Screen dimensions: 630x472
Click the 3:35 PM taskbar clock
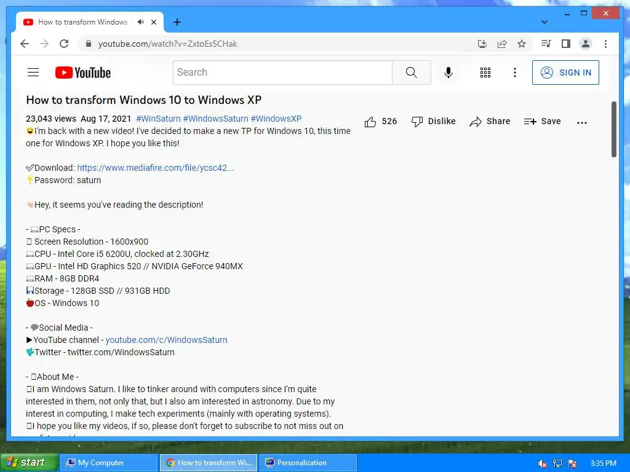pos(603,463)
